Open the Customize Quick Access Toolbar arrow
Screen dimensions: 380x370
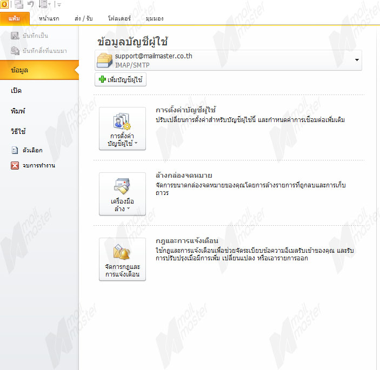[x=59, y=4]
